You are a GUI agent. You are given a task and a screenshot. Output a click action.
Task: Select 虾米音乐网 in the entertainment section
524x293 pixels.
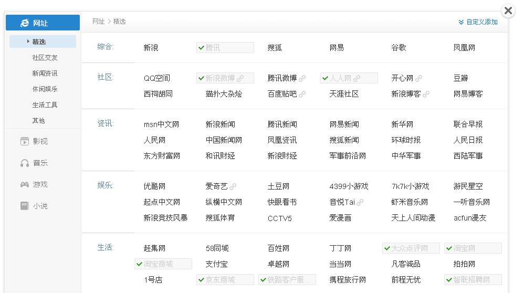coord(410,202)
